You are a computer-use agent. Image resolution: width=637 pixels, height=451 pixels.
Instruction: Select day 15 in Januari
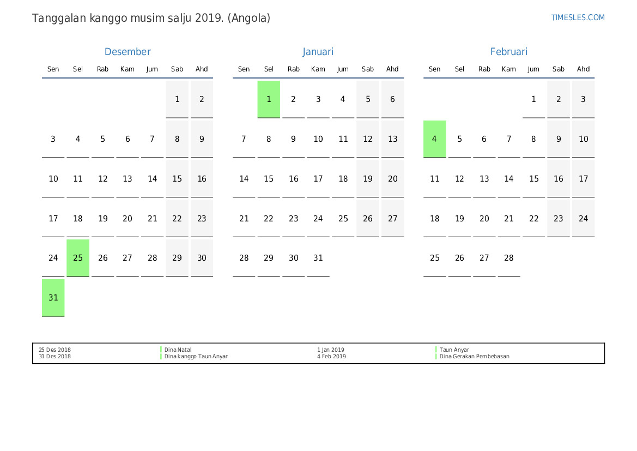(269, 179)
